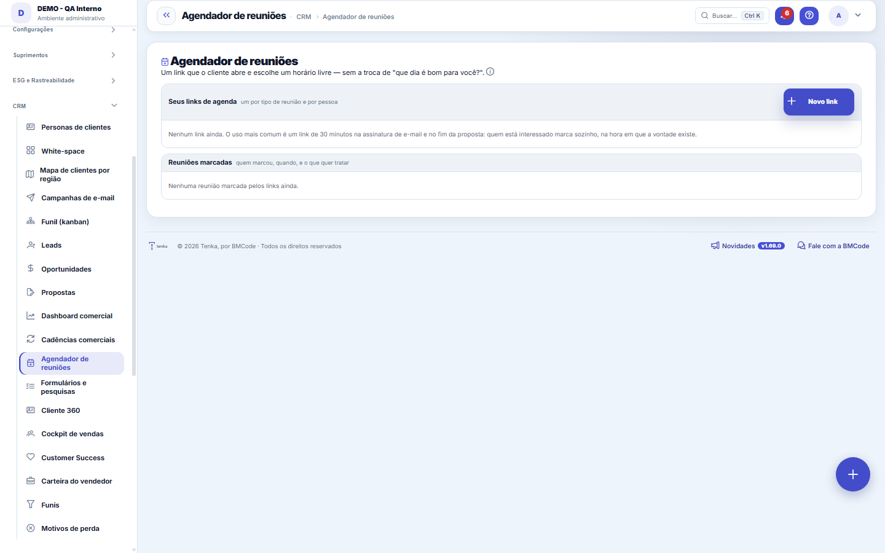Select Agendador de reuniões menu item
The image size is (885, 553).
pyautogui.click(x=71, y=363)
